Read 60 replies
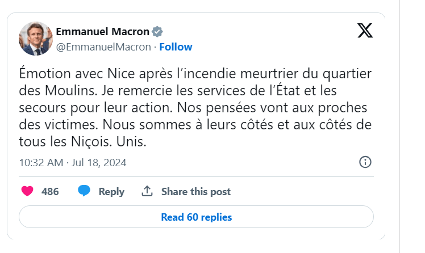 [x=196, y=217]
